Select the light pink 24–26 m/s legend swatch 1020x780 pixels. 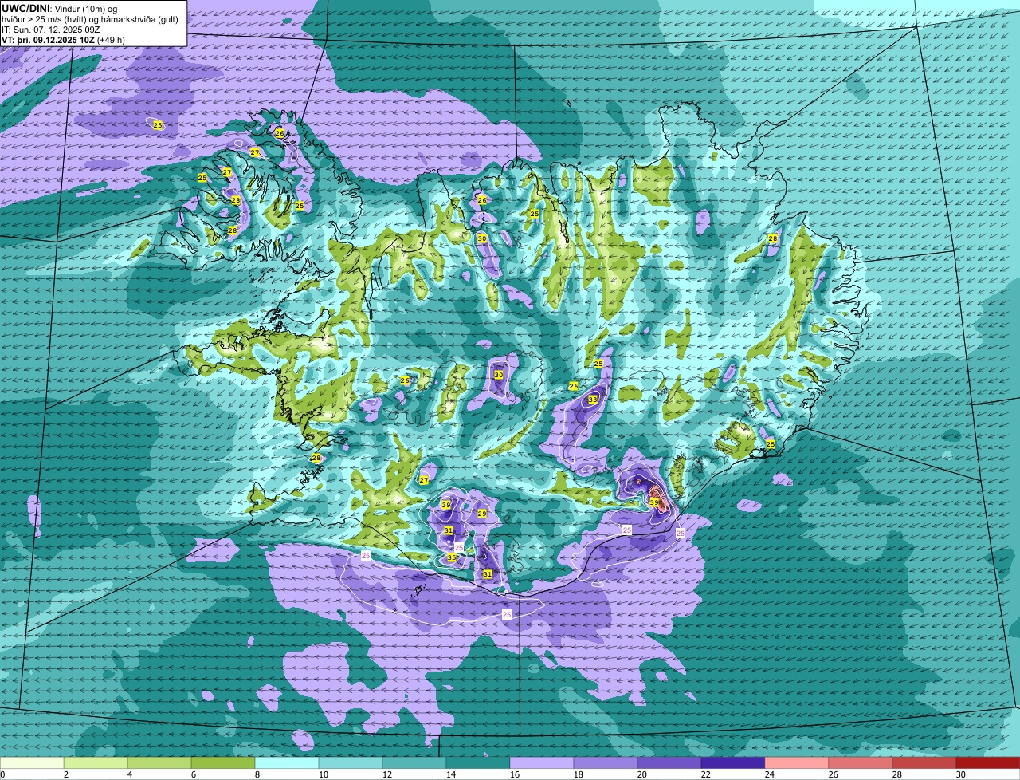[x=797, y=762]
